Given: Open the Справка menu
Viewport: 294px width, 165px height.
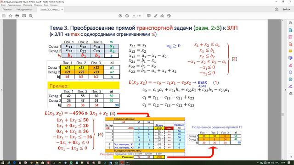Looking at the screenshot, I should pos(54,5).
